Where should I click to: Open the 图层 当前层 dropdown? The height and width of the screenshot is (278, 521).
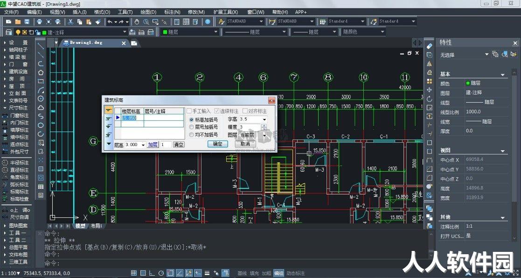(265, 135)
